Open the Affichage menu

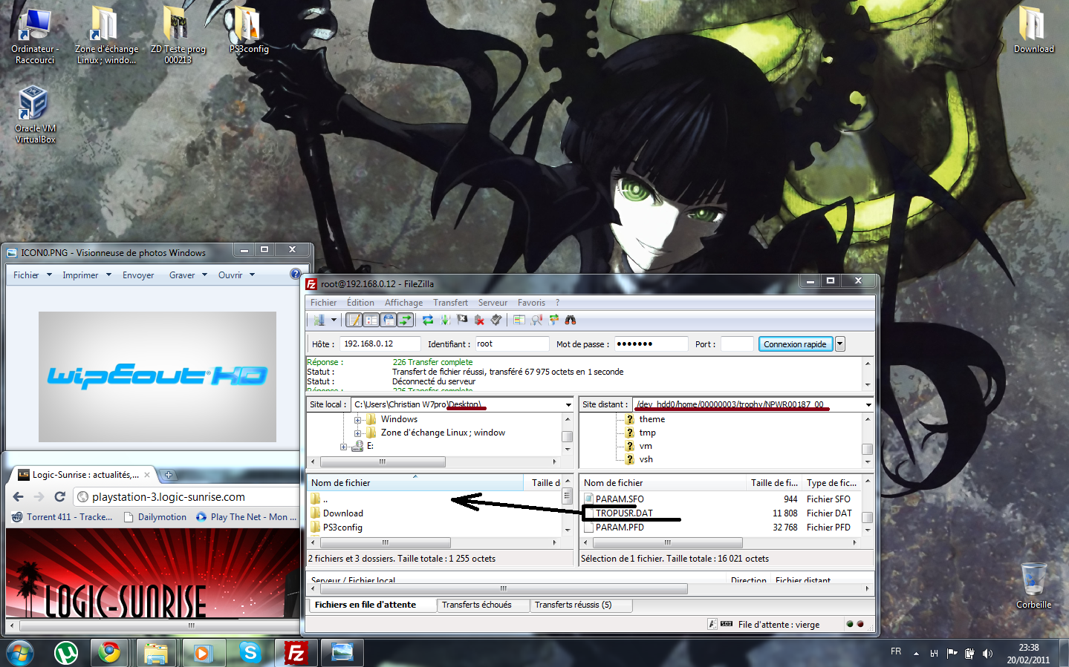(403, 303)
